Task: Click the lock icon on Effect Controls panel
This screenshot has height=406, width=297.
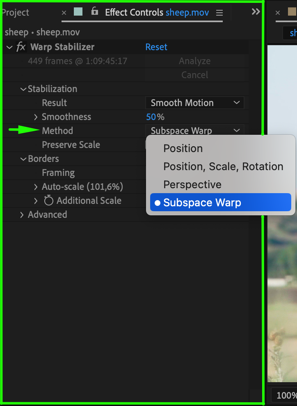Action: tap(95, 12)
